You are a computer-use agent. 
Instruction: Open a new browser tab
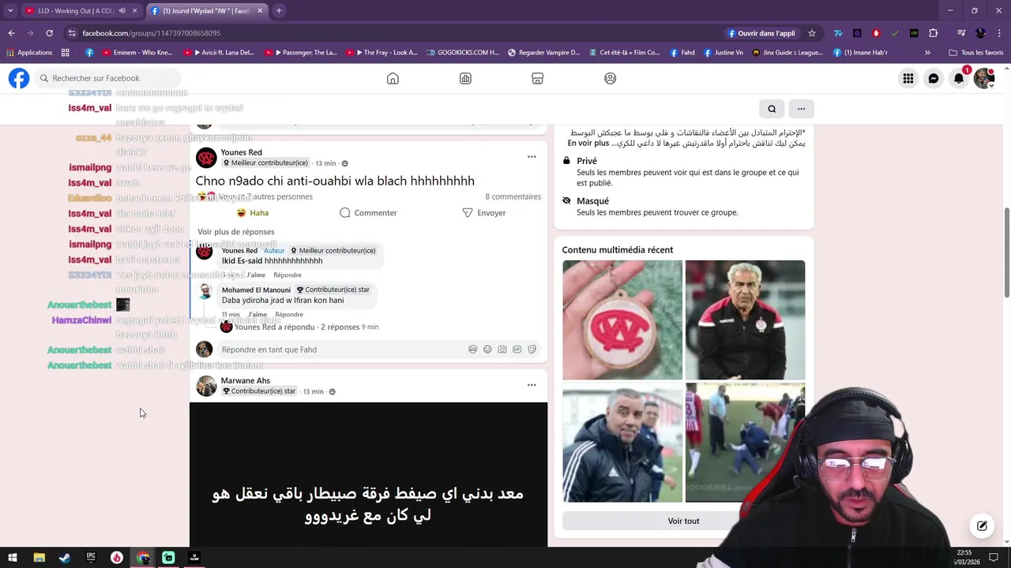(279, 11)
